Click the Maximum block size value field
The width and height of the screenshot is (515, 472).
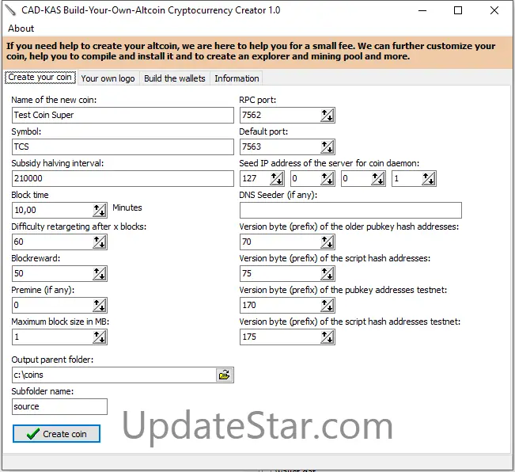pyautogui.click(x=52, y=337)
